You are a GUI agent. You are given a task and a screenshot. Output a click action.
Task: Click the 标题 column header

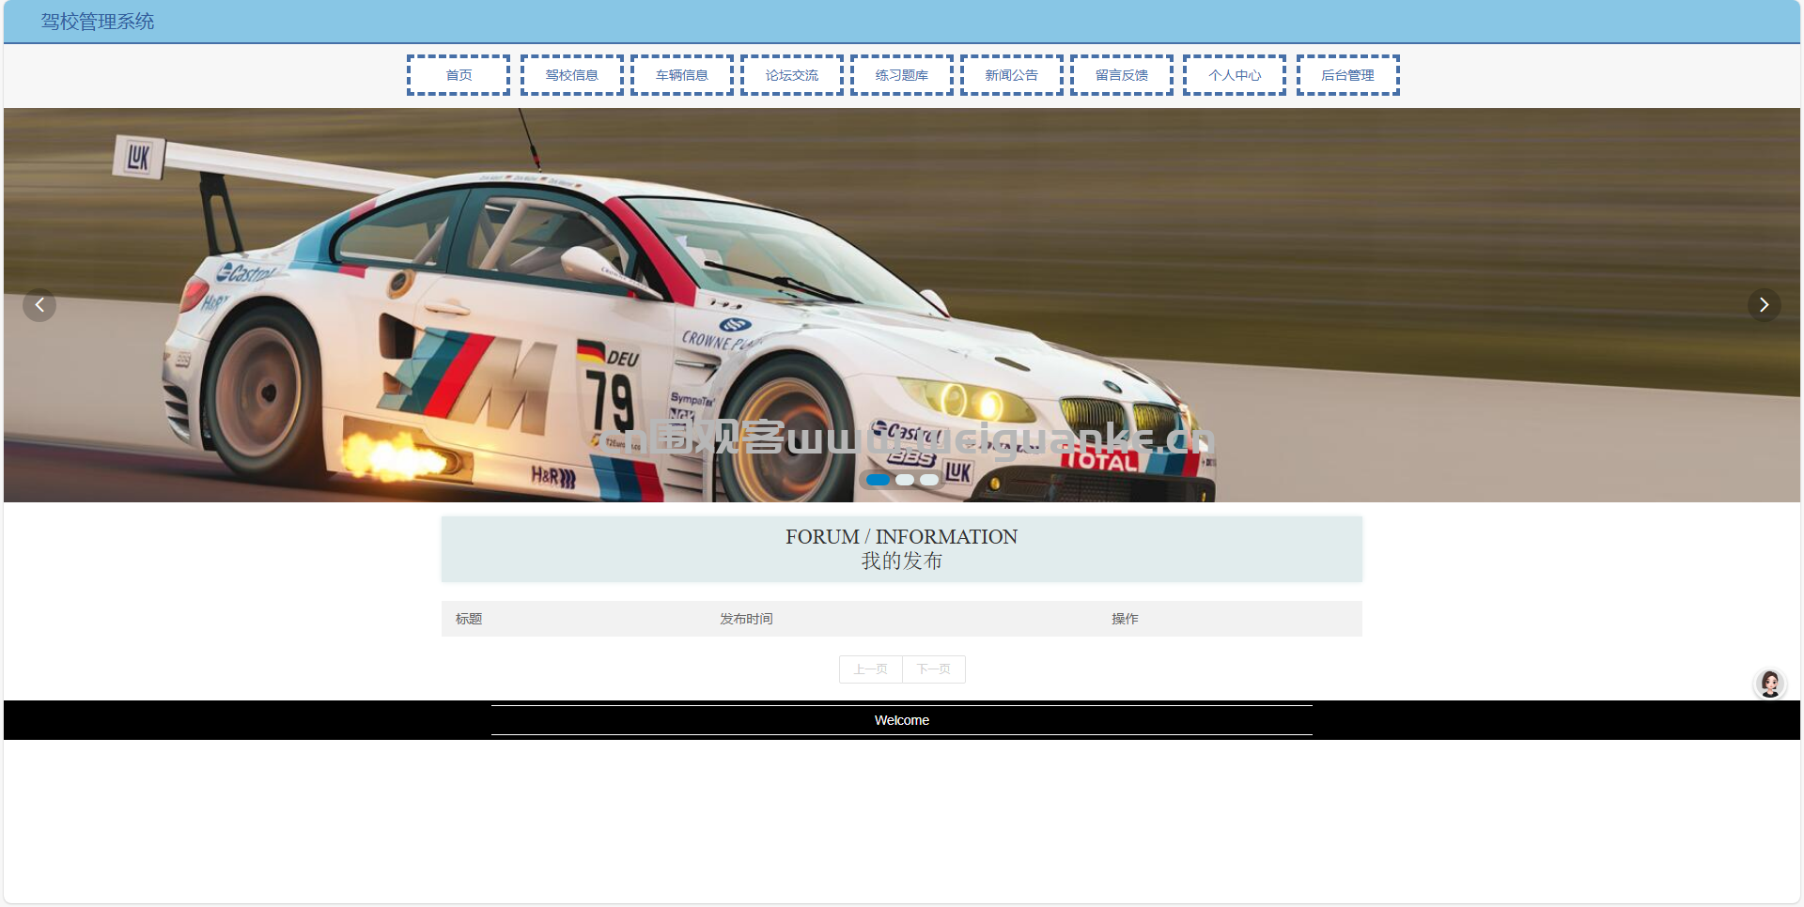469,619
